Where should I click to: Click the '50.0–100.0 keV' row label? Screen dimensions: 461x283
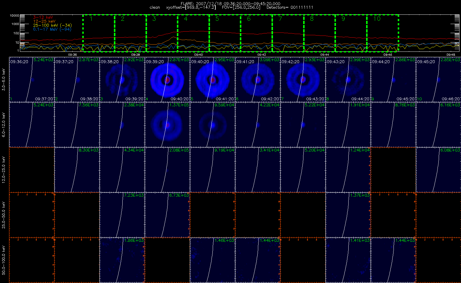click(x=4, y=260)
